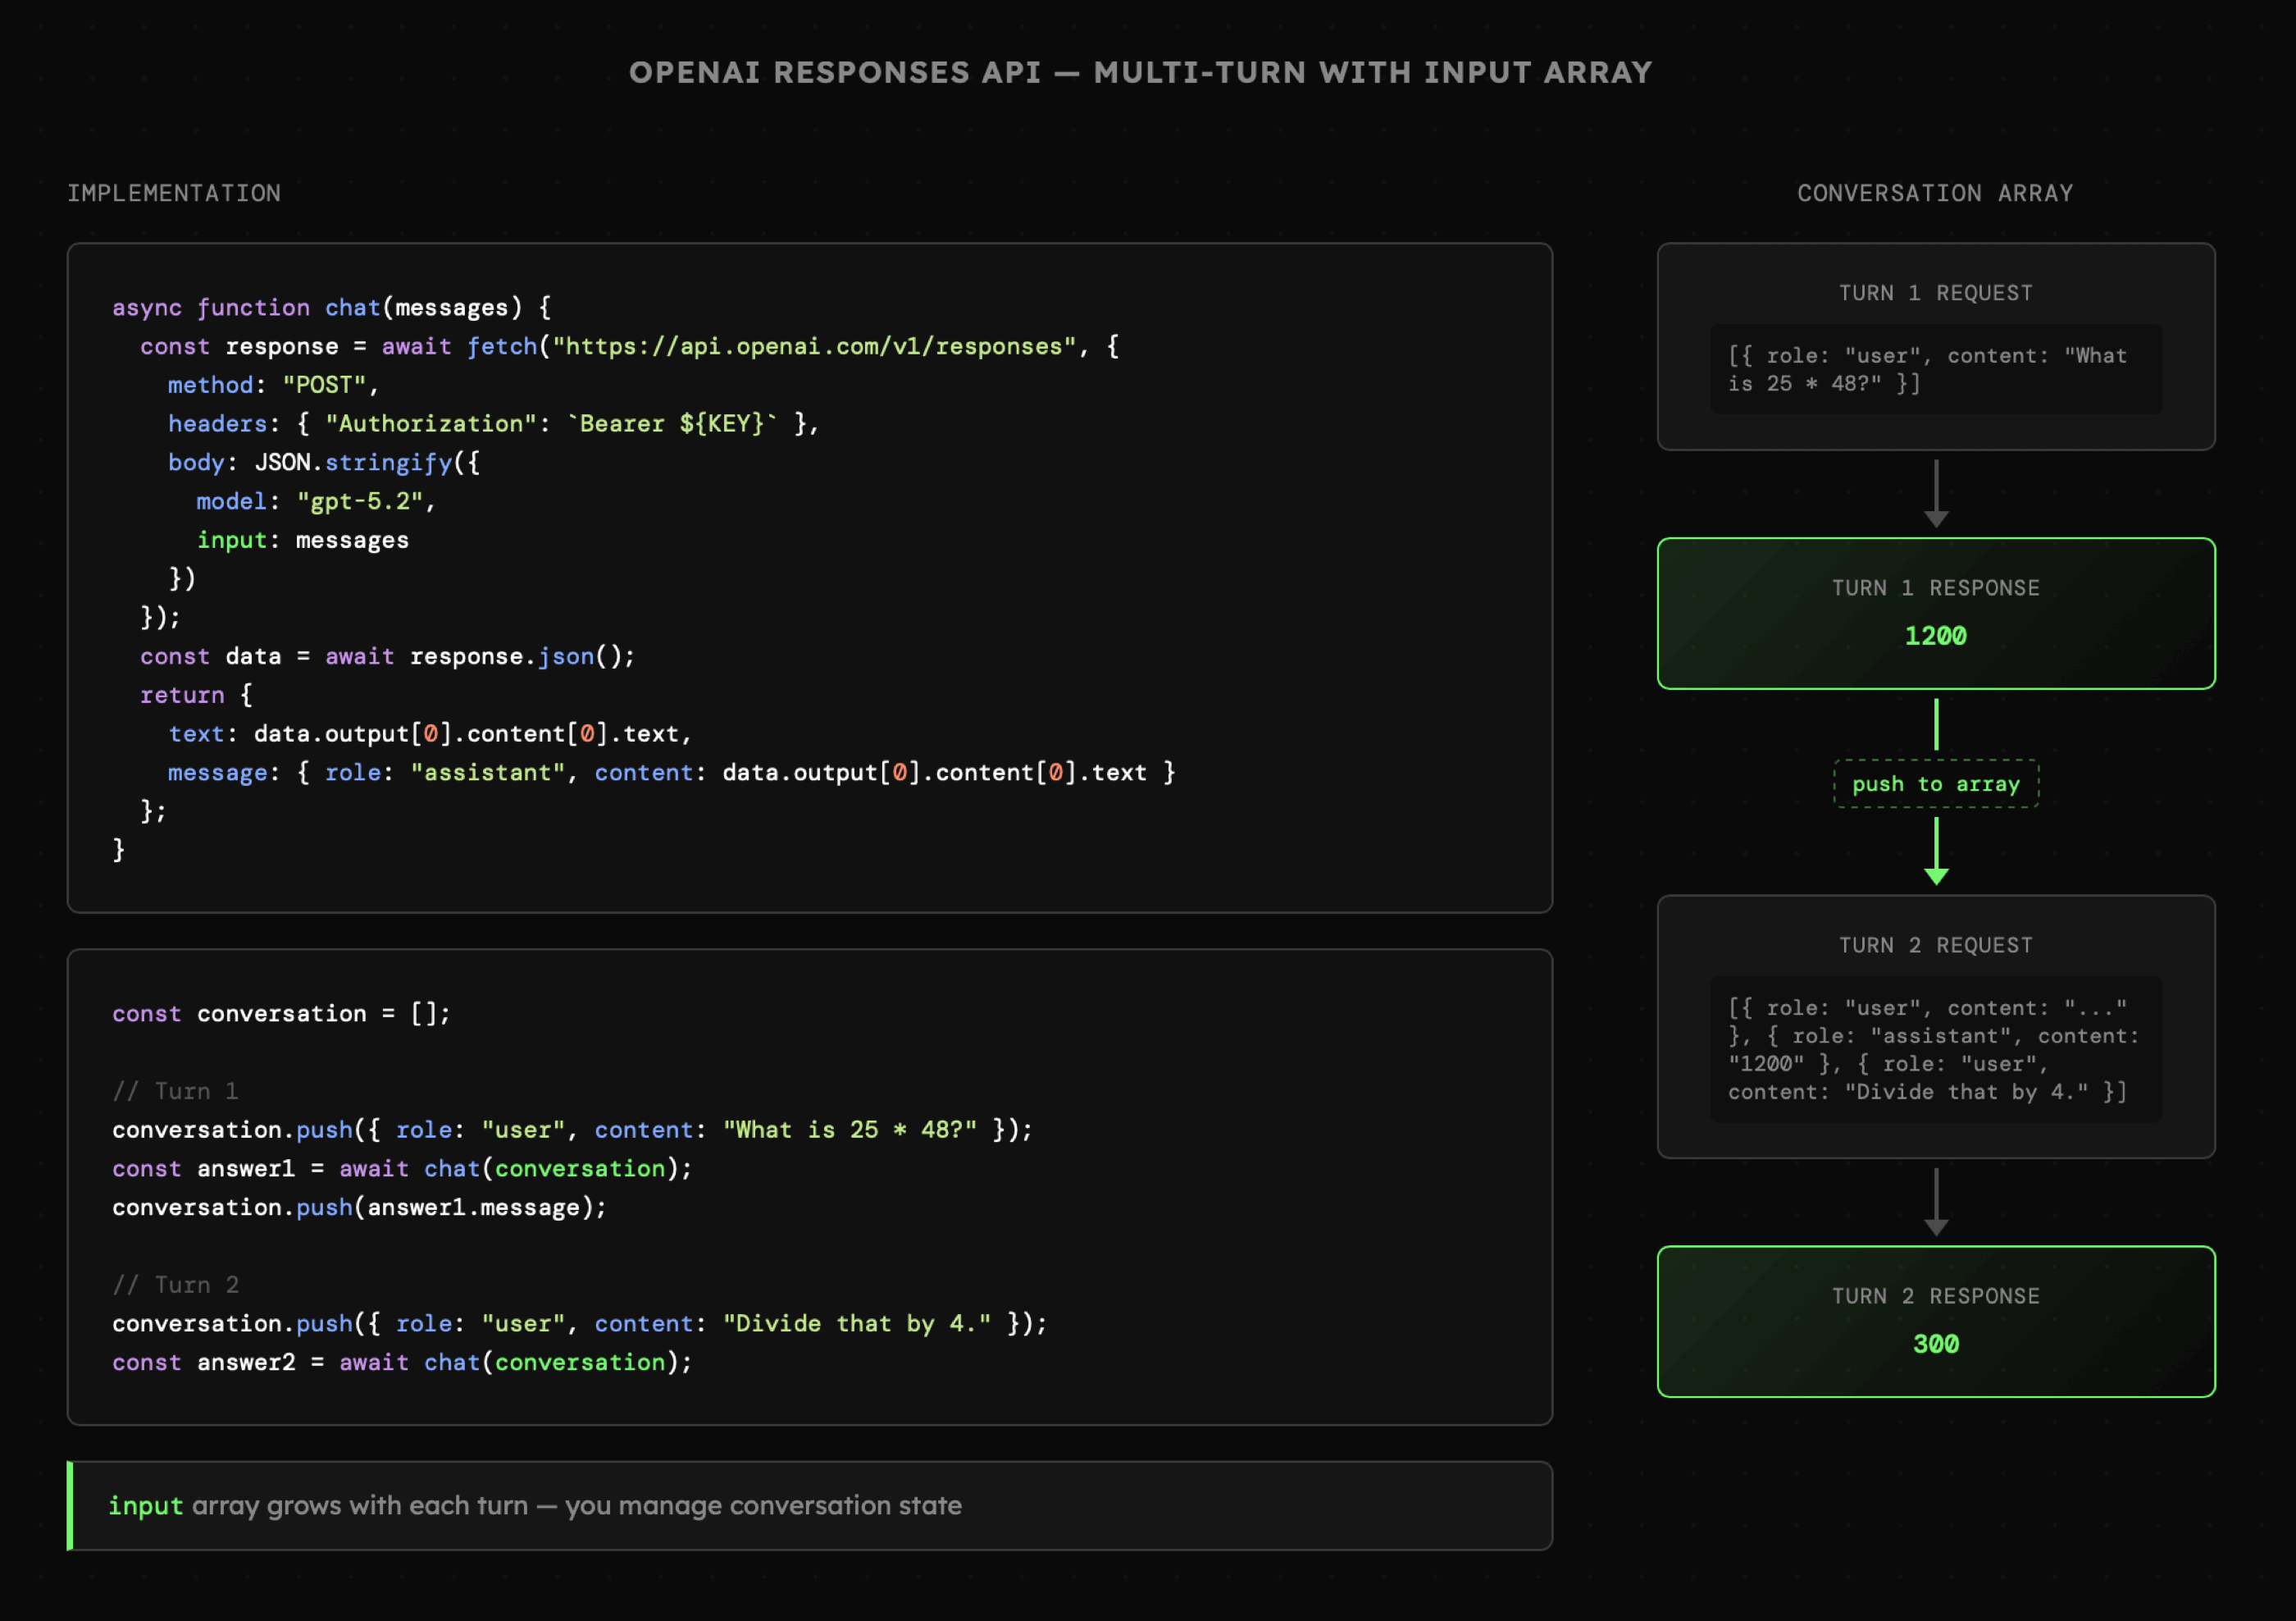
Task: Click the Turn 1 Response heading
Action: point(1936,588)
